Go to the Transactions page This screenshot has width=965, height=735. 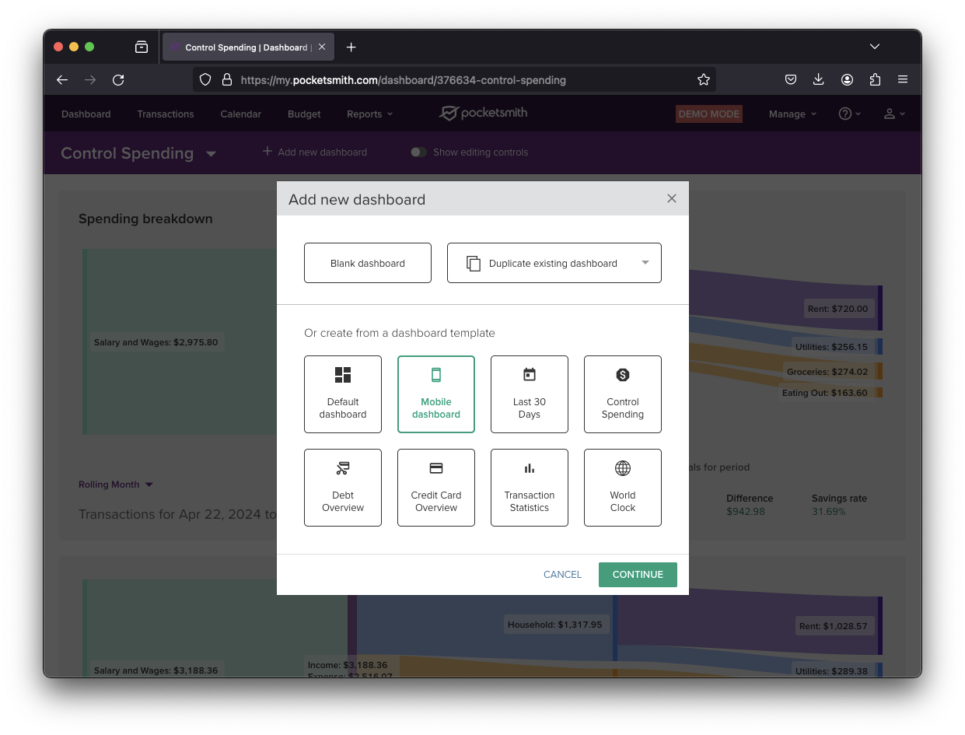(x=166, y=114)
